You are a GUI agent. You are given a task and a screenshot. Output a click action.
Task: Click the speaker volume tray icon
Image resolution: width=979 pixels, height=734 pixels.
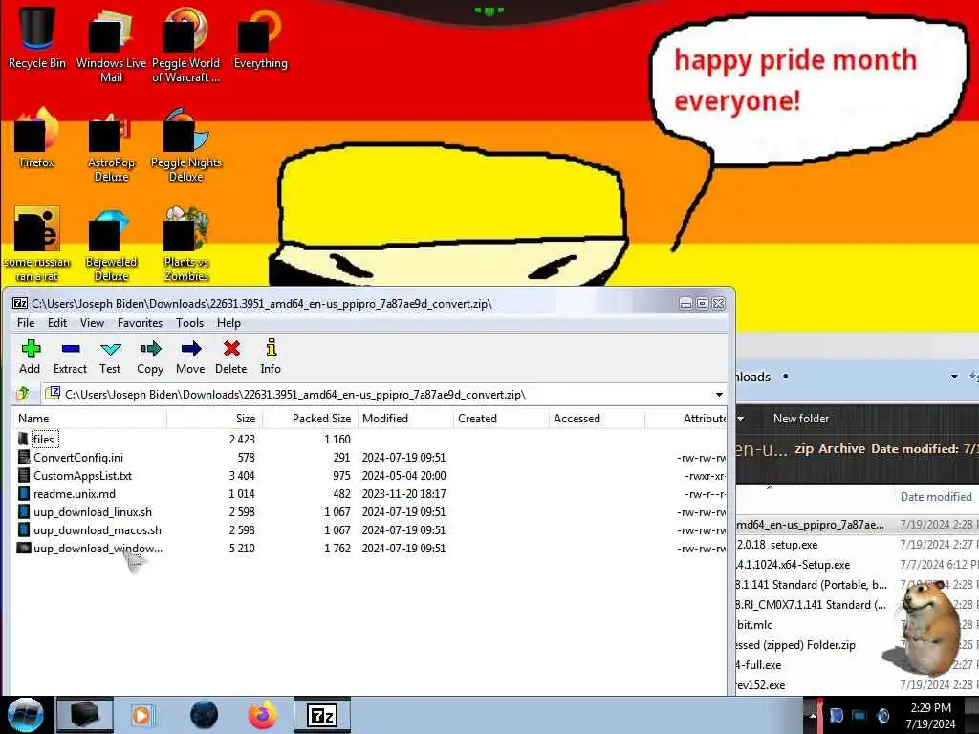(882, 716)
